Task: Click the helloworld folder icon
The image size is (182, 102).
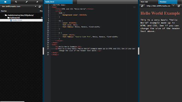Action: 9,18
